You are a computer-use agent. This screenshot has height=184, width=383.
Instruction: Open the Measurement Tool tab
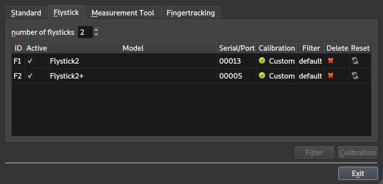pos(123,13)
